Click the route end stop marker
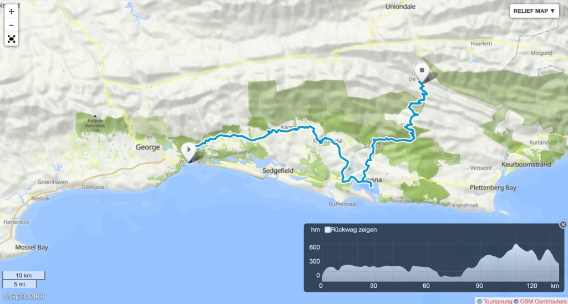 pyautogui.click(x=422, y=71)
